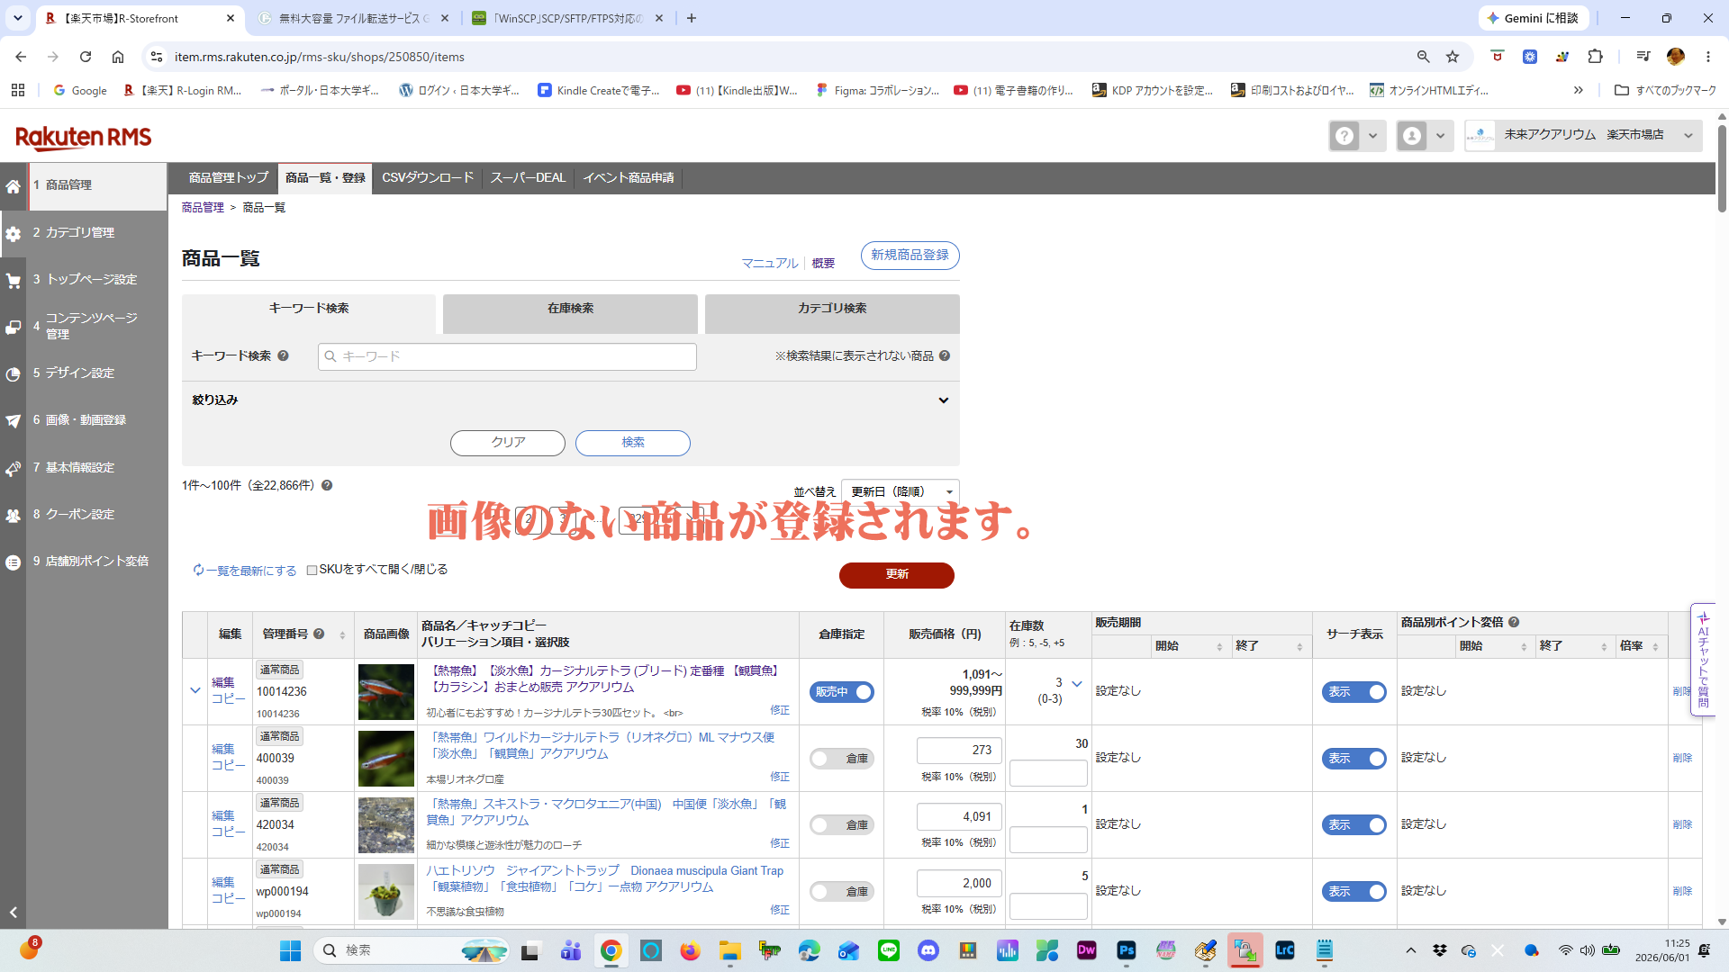Click the 検索 button
The height and width of the screenshot is (972, 1729).
point(632,443)
